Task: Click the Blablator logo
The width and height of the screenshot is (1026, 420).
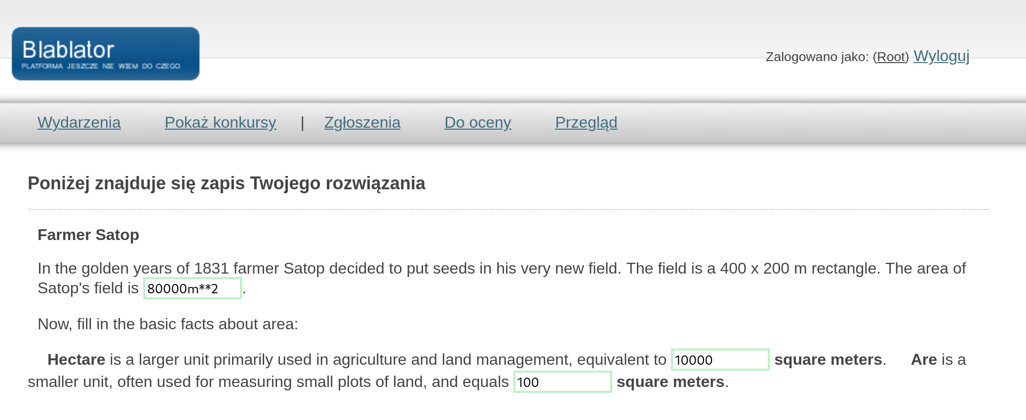Action: (105, 54)
